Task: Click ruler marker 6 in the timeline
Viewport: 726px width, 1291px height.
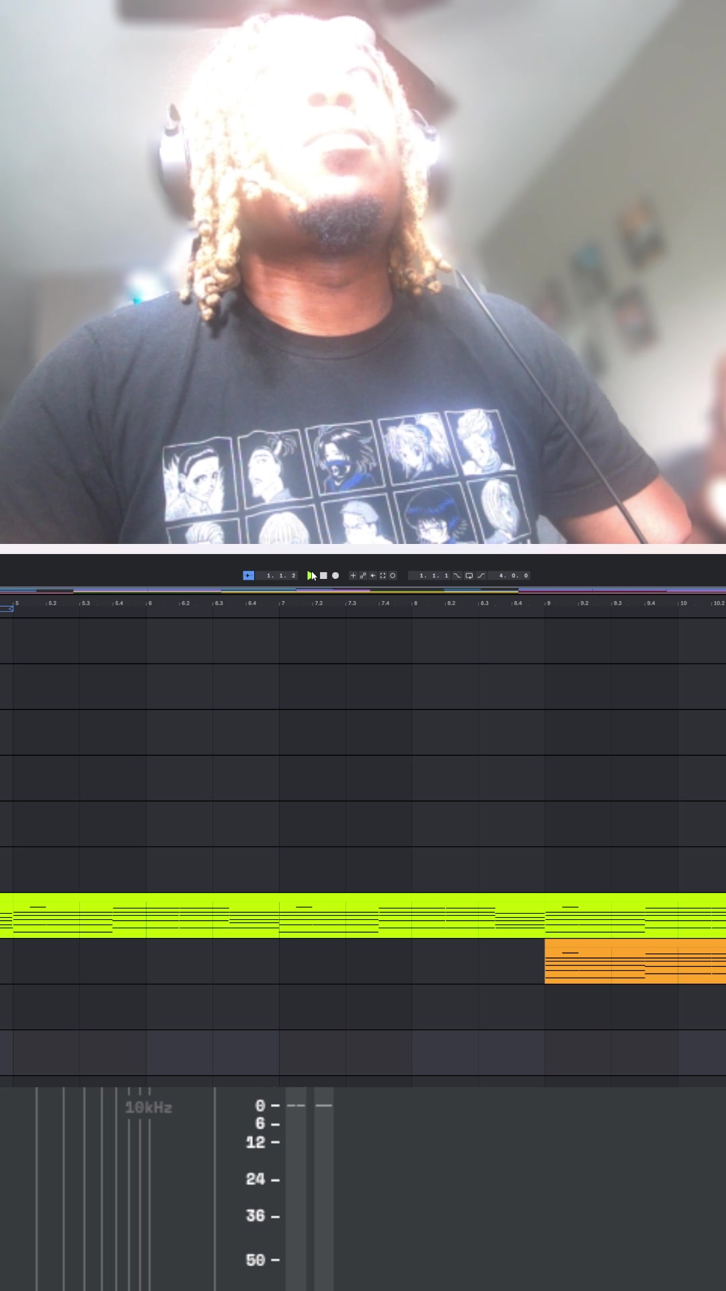Action: [x=150, y=603]
